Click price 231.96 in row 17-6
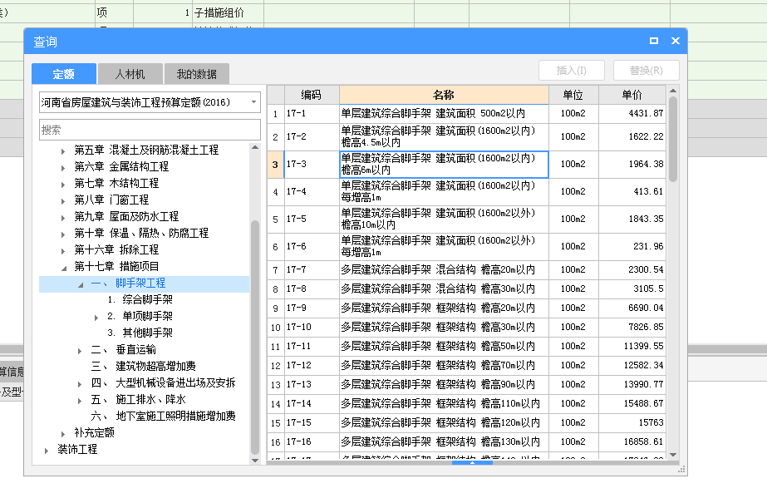This screenshot has height=503, width=767. click(632, 246)
